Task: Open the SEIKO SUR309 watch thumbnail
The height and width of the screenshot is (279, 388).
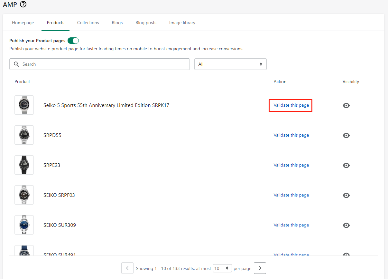Action: tap(24, 225)
